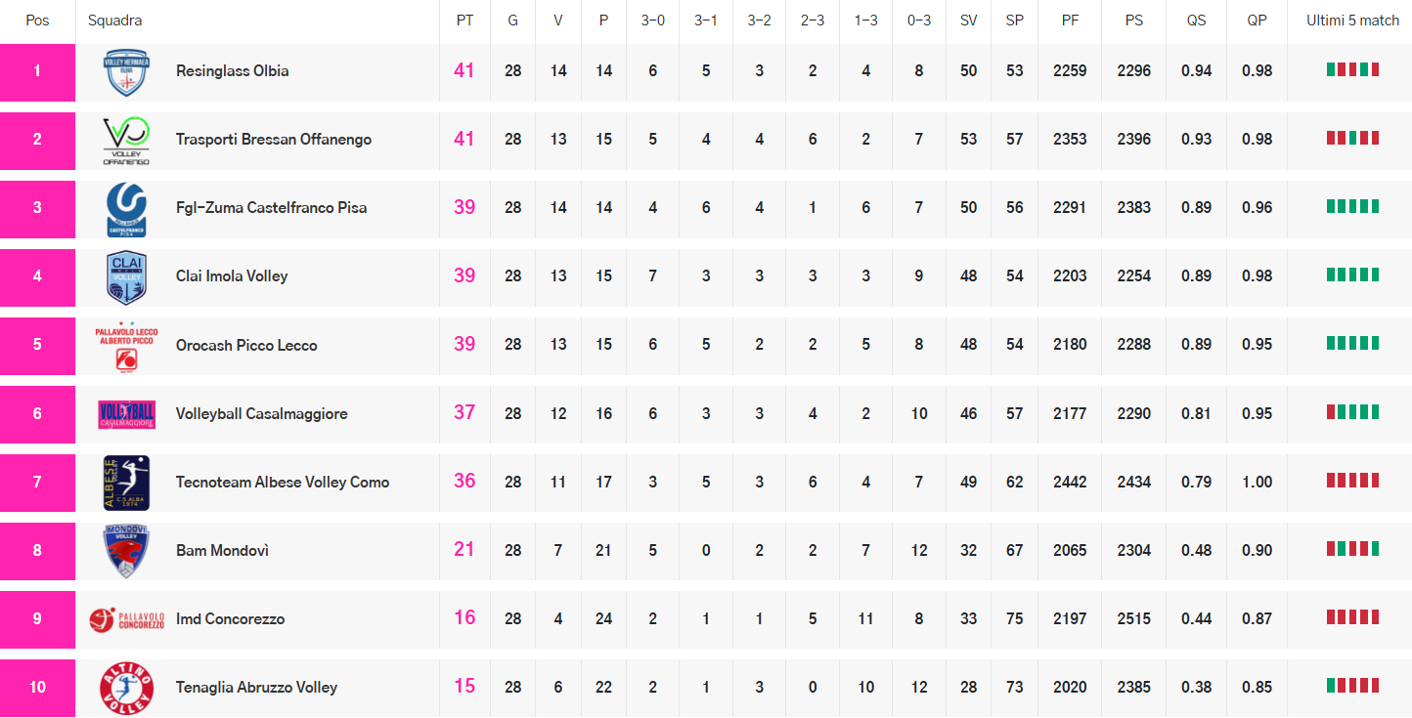Select the Pallavolo Concorezzo logo
The image size is (1412, 718).
point(126,619)
